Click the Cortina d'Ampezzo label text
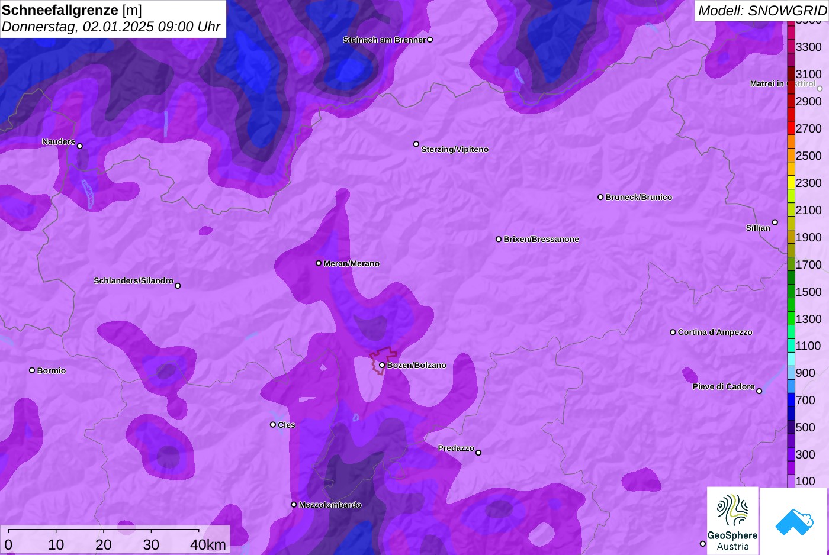The width and height of the screenshot is (829, 555). (x=715, y=332)
